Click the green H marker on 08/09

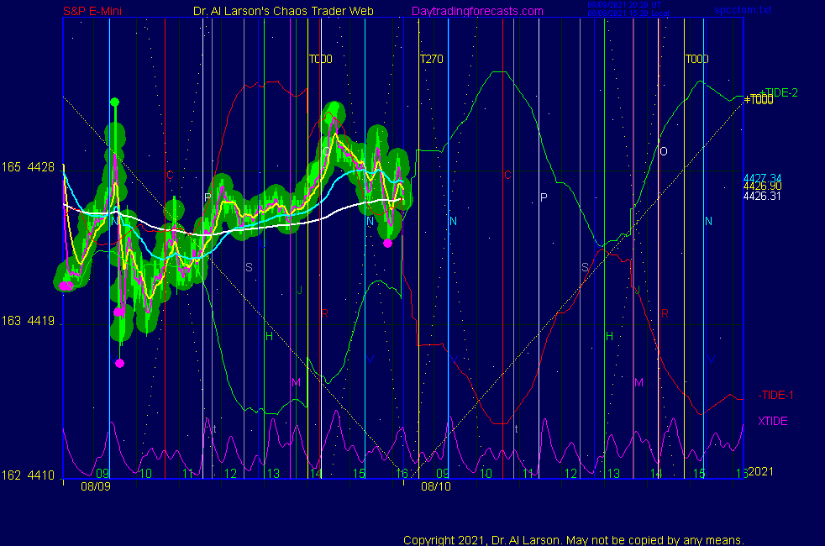269,337
